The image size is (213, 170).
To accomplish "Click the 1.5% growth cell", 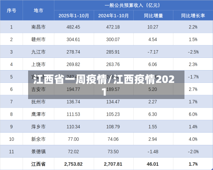I will (x=193, y=40).
